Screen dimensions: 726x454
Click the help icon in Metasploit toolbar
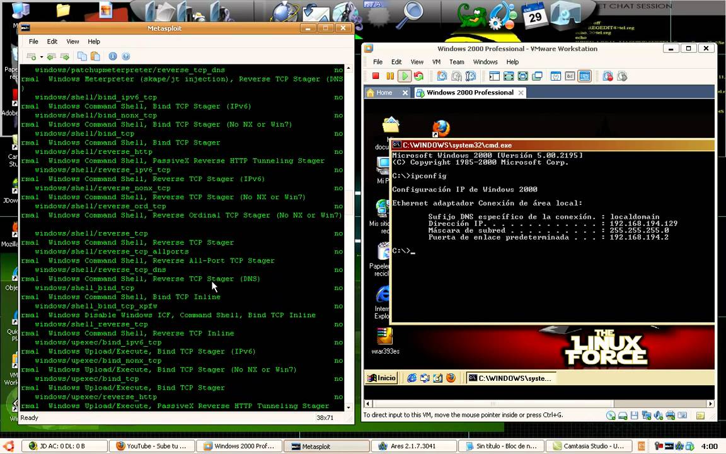126,57
